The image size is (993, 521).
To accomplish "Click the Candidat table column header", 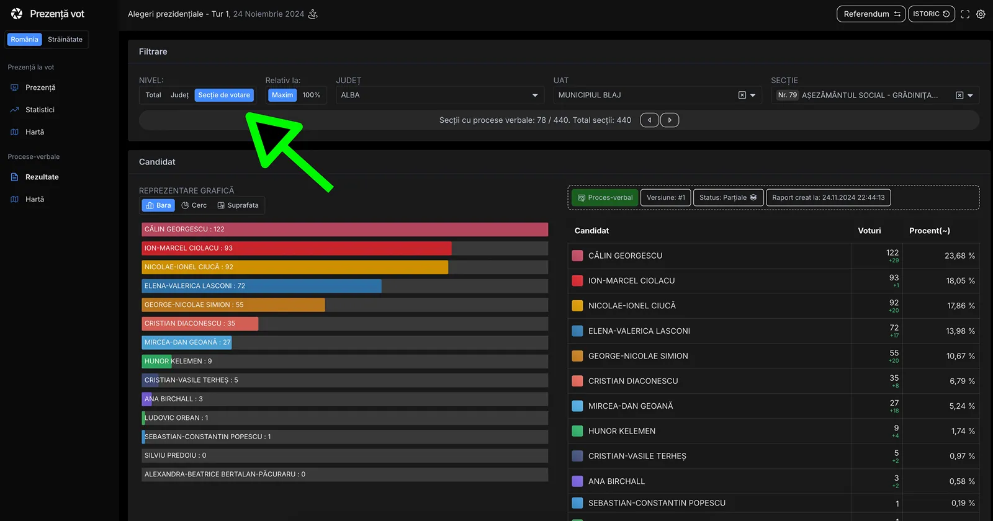I will tap(591, 231).
